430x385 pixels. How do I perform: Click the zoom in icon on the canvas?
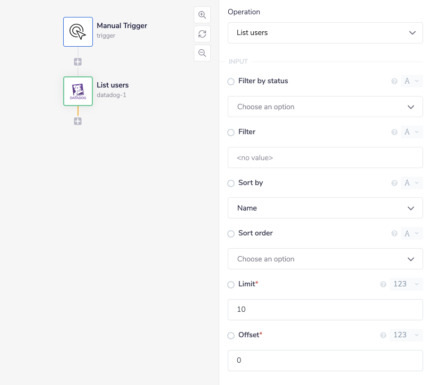coord(202,15)
